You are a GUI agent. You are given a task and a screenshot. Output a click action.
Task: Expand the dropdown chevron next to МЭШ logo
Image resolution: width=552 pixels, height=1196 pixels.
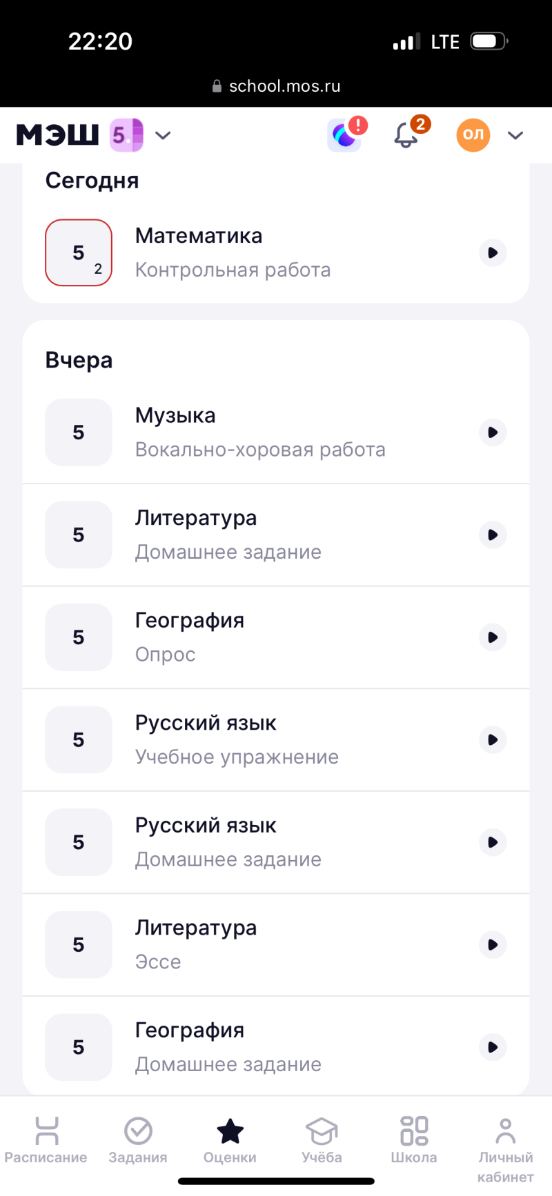tap(163, 135)
